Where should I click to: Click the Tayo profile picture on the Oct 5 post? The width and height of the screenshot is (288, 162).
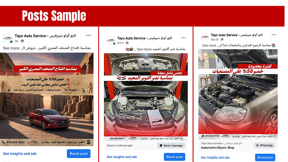[x=111, y=40]
